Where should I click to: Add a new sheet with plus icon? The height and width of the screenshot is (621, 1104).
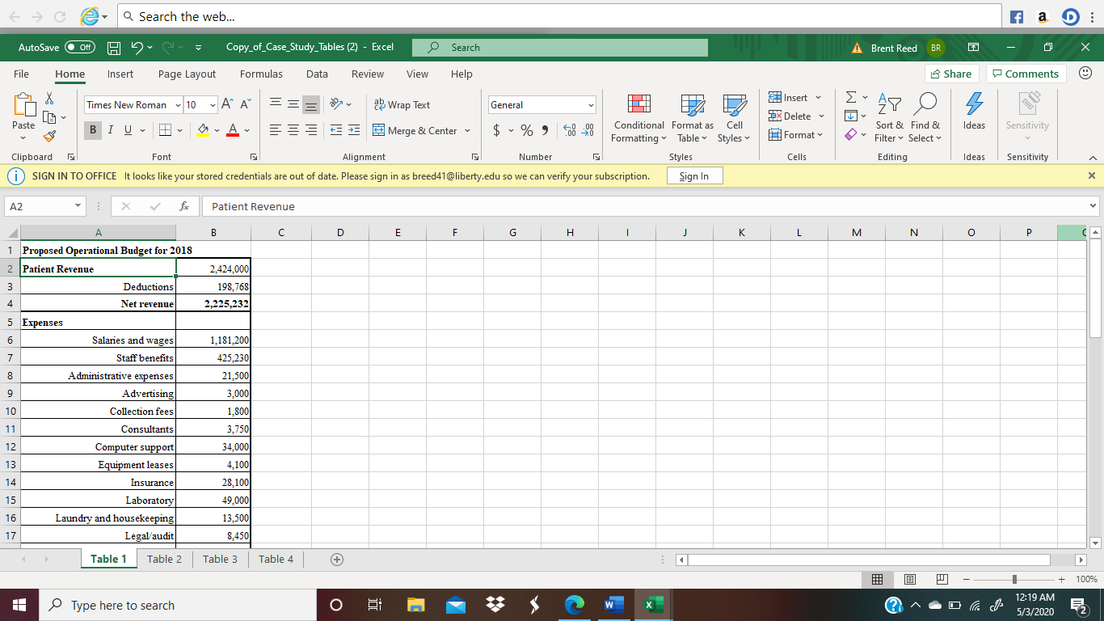pos(337,559)
